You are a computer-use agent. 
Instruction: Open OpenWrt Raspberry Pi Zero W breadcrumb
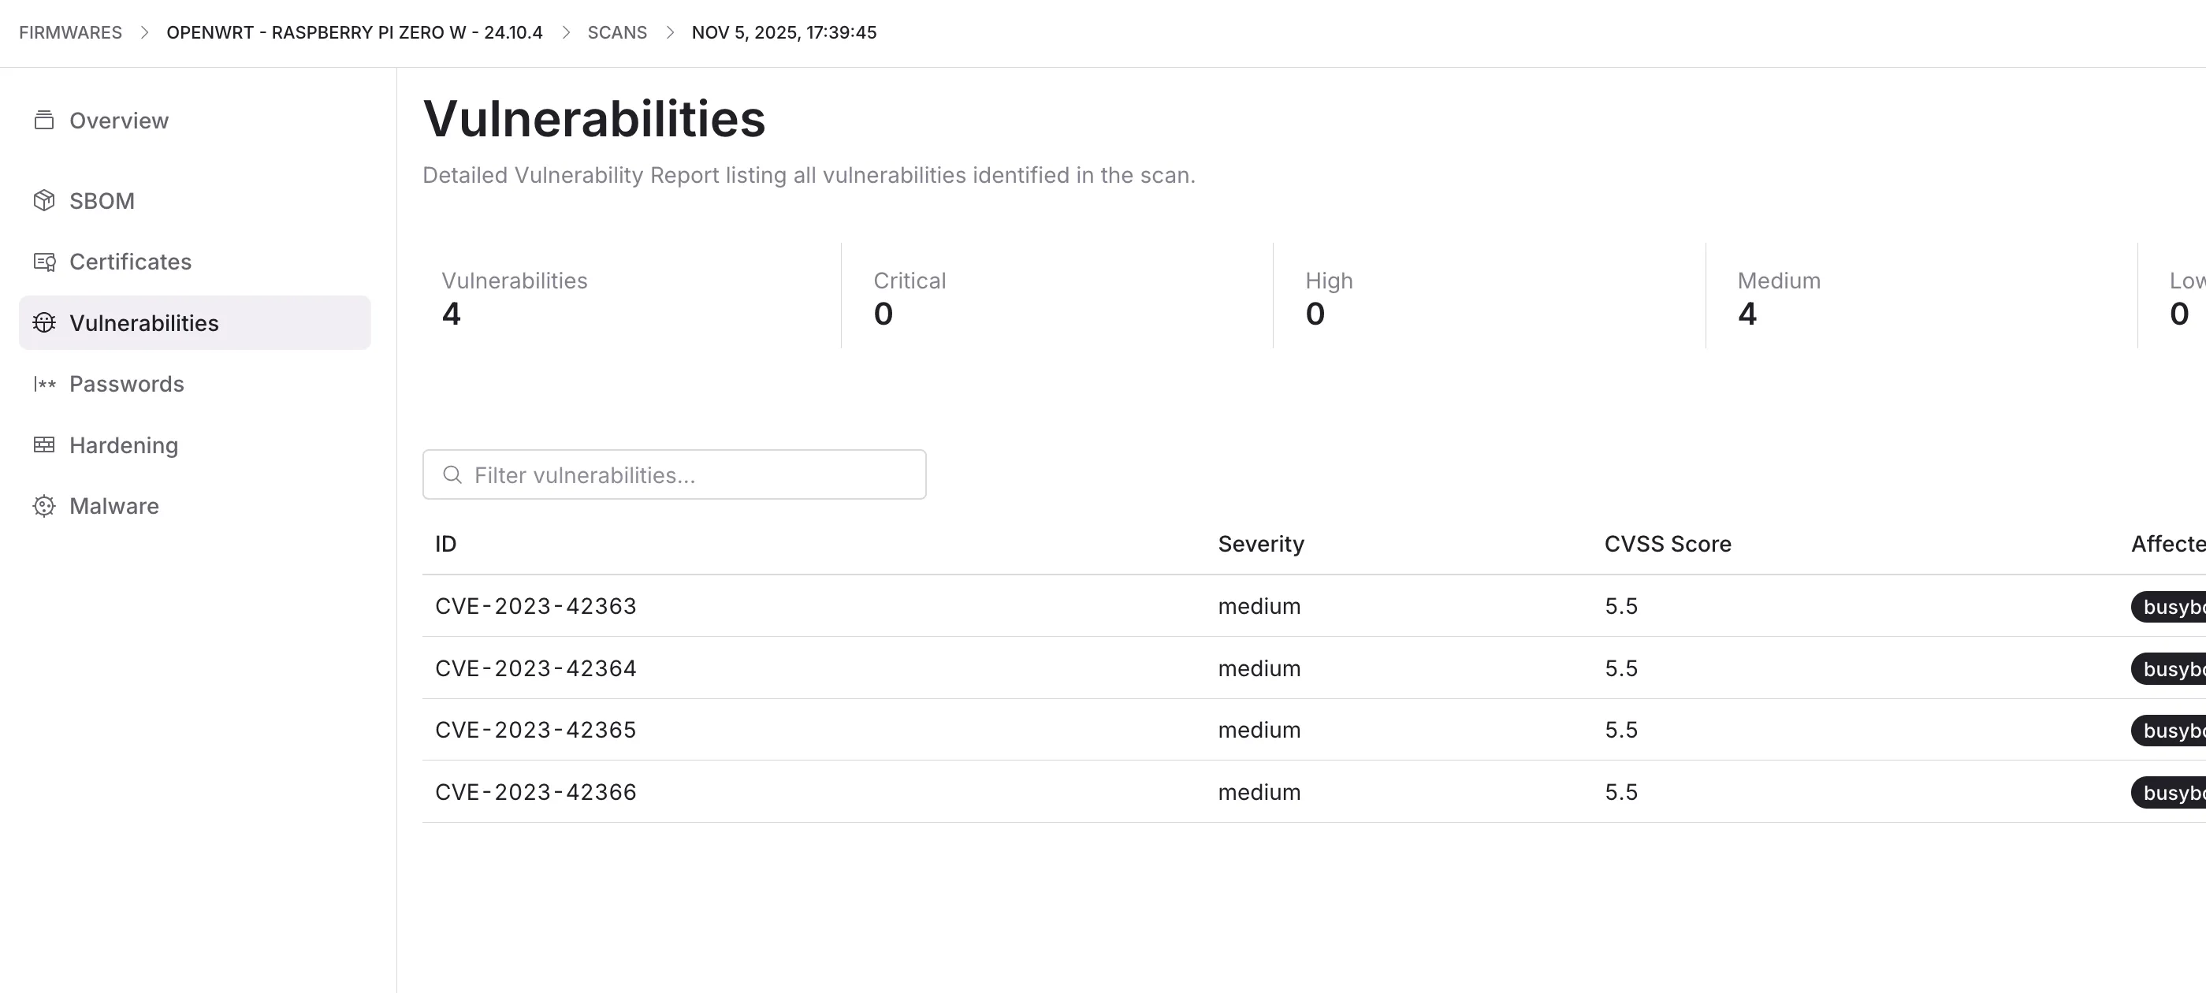[355, 32]
